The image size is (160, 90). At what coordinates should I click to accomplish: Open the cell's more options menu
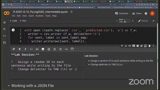(x=153, y=46)
